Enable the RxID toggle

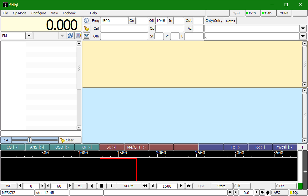click(253, 13)
